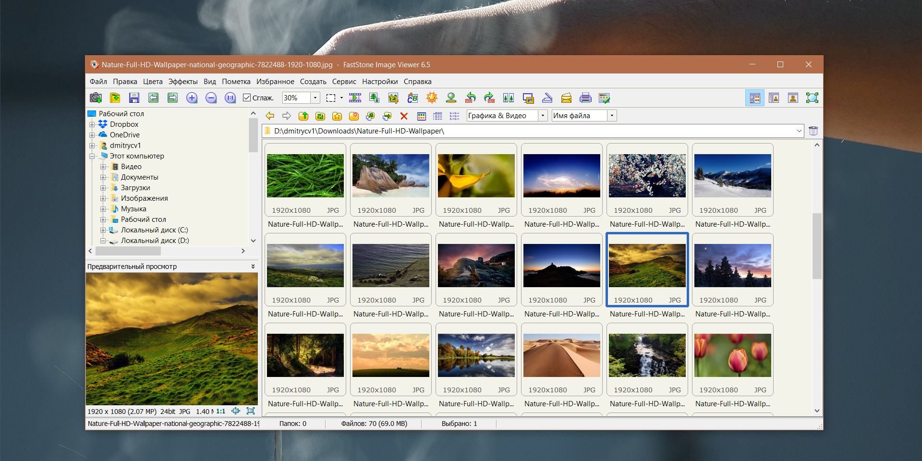
Task: Open the favorites star folder
Action: 337,116
